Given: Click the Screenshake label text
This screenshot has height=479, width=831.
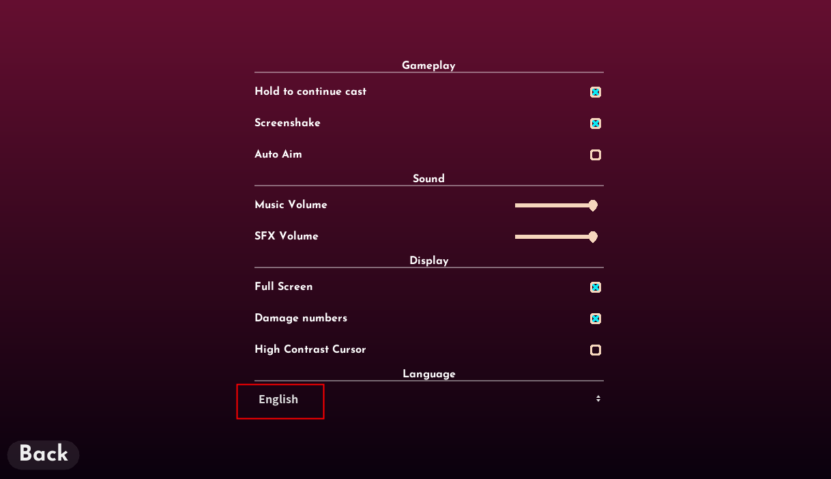Looking at the screenshot, I should [x=287, y=123].
